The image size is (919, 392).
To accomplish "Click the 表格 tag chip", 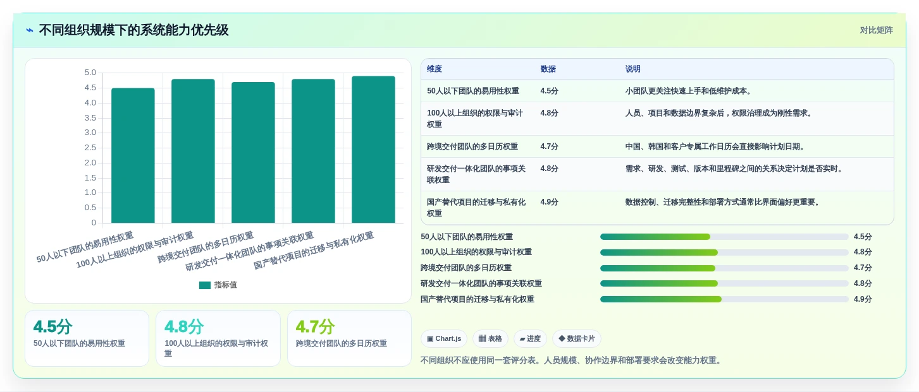I will (491, 339).
